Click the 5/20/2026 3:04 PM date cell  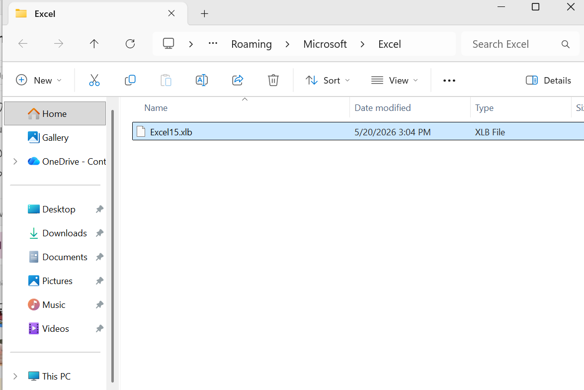pos(393,132)
